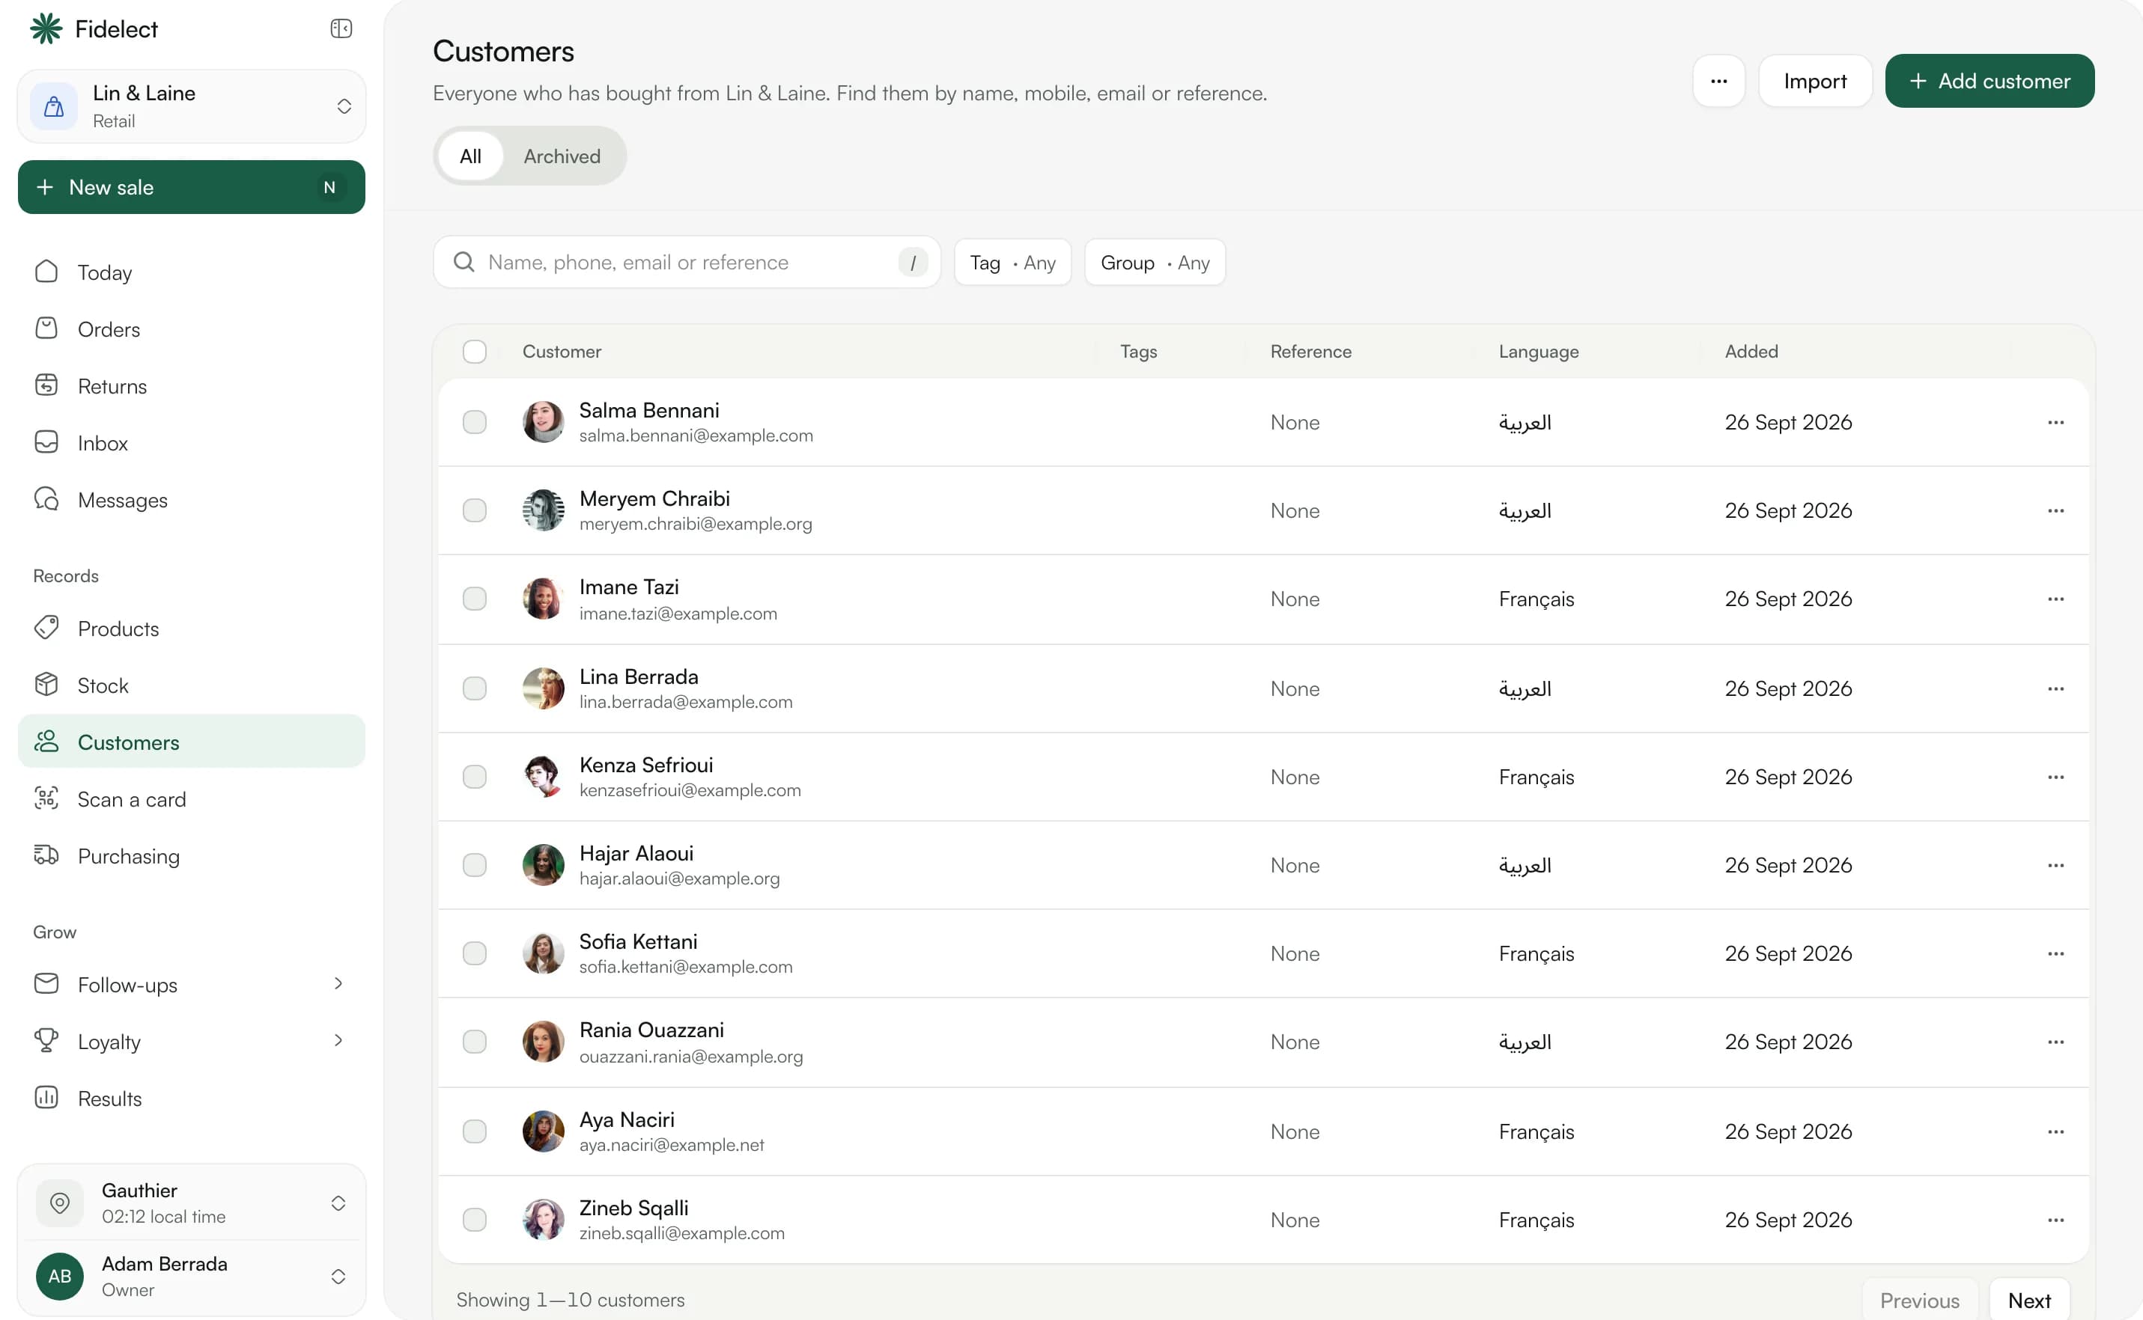Open the Returns section
Image resolution: width=2143 pixels, height=1320 pixels.
192,386
